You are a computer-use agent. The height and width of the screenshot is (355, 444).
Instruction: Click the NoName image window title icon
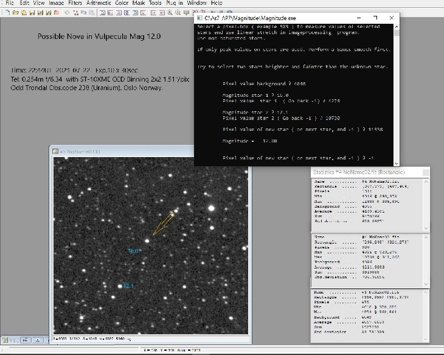tap(54, 151)
